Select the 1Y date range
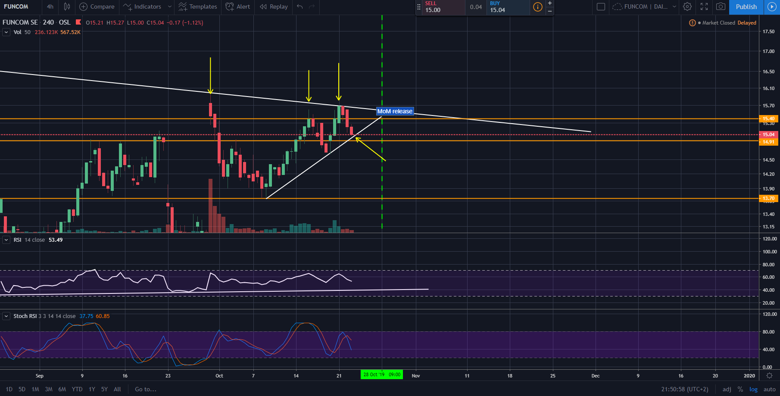Viewport: 780px width, 396px height. [x=92, y=389]
